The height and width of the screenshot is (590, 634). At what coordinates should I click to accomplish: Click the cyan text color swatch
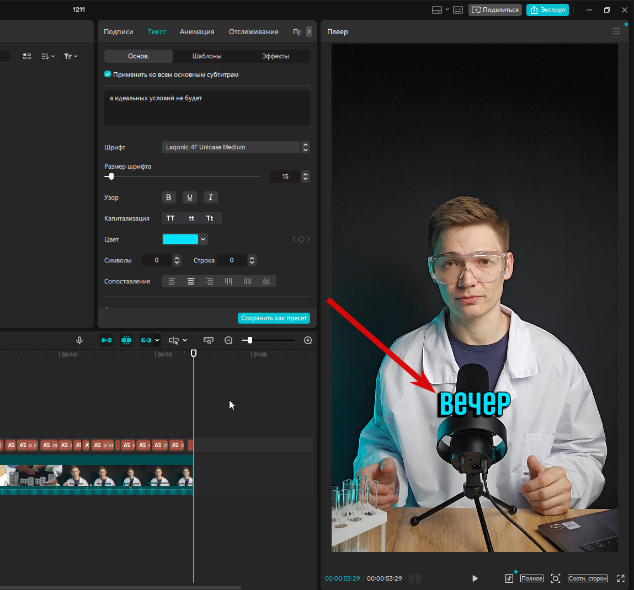point(180,239)
